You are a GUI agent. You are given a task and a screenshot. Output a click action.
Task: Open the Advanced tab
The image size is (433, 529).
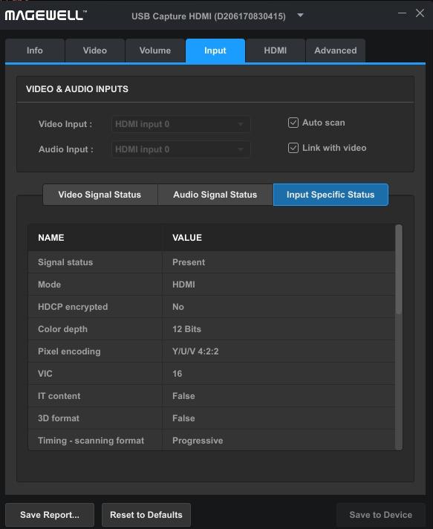(x=336, y=51)
